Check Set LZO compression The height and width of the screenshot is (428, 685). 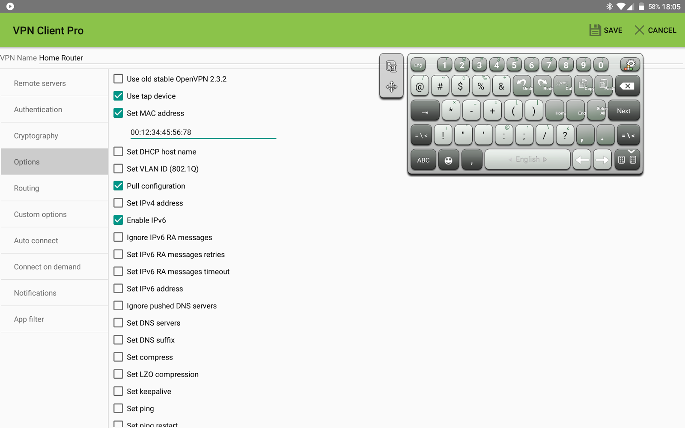[x=118, y=374]
